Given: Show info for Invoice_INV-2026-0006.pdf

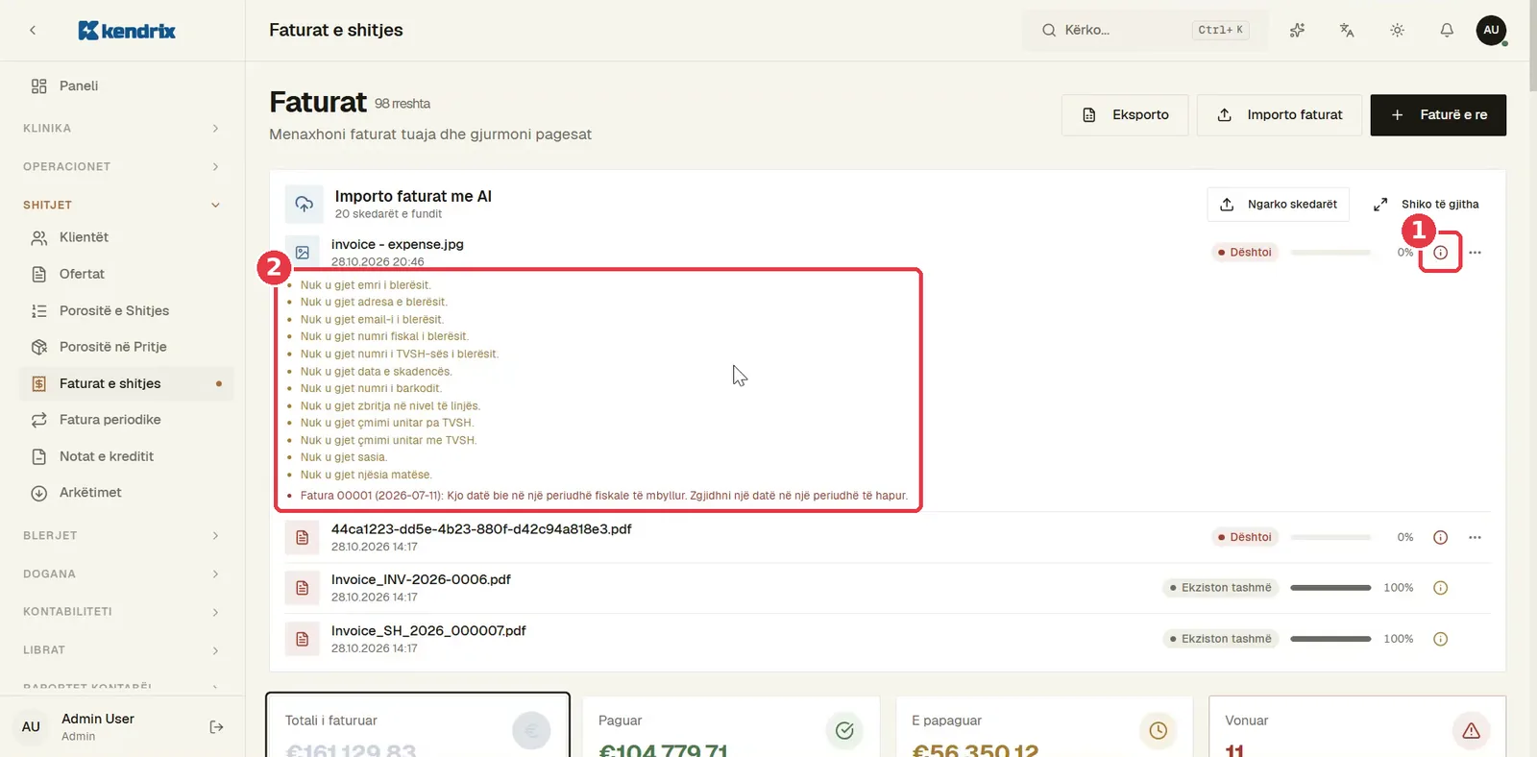Looking at the screenshot, I should coord(1440,588).
